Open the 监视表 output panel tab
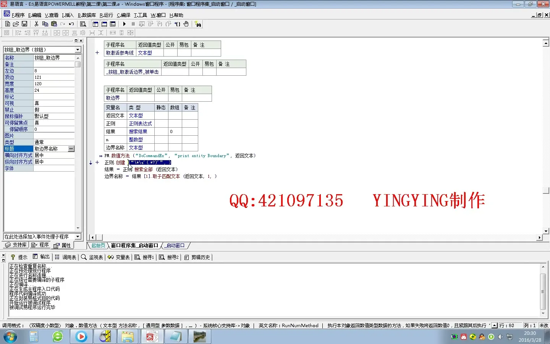This screenshot has width=550, height=344. pyautogui.click(x=92, y=257)
